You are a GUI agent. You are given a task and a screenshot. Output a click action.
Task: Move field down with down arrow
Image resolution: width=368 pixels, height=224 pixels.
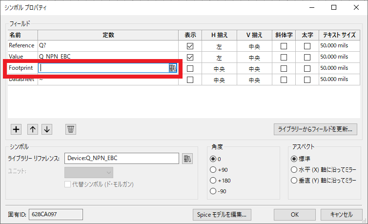pyautogui.click(x=47, y=129)
